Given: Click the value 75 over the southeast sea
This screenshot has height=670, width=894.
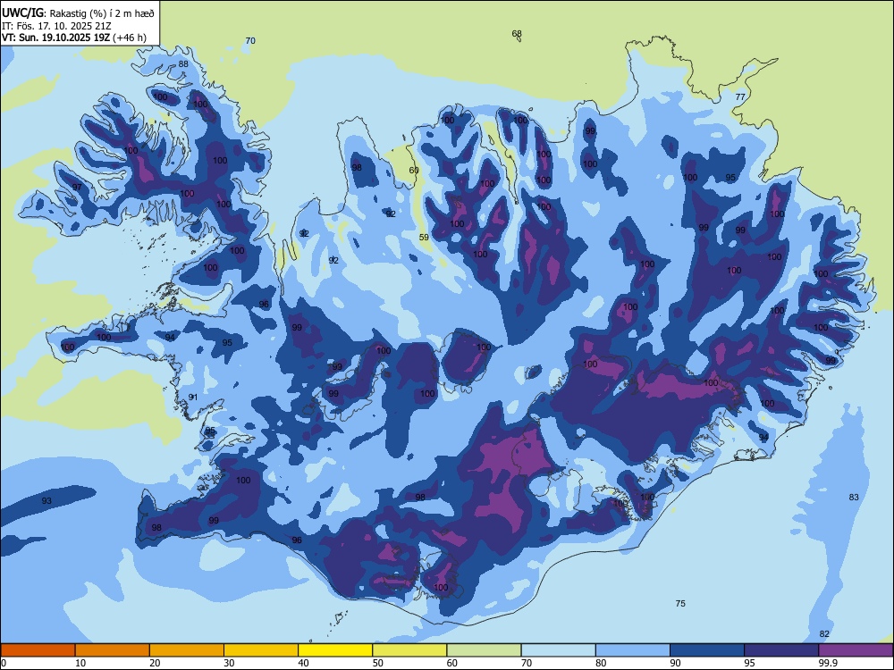Looking at the screenshot, I should 680,603.
